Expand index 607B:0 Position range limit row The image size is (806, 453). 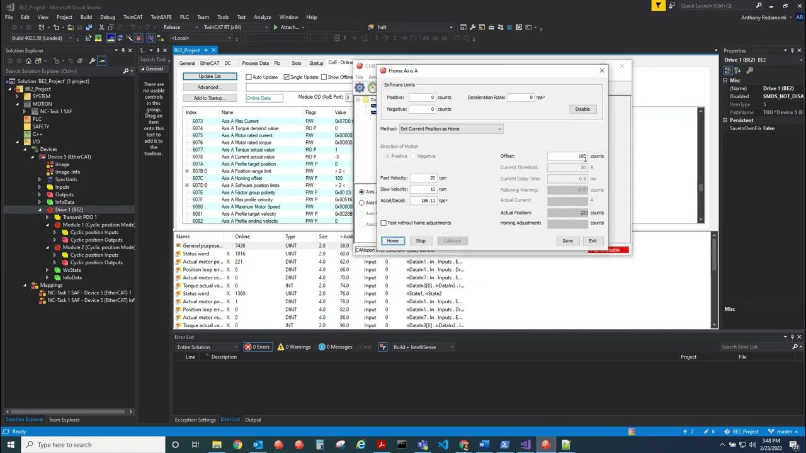[x=187, y=171]
